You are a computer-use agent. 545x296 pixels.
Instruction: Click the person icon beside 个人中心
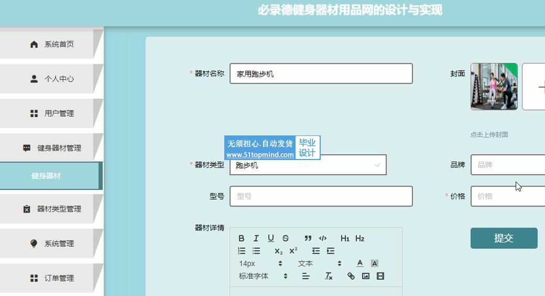34,79
